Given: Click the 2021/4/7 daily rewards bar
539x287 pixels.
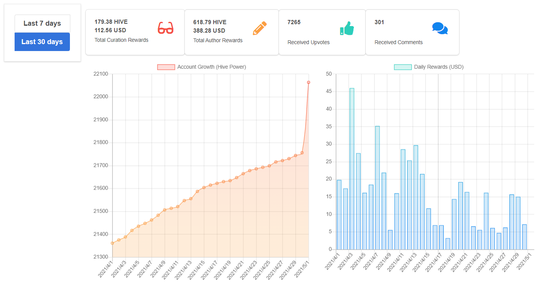Looking at the screenshot, I should (377, 188).
